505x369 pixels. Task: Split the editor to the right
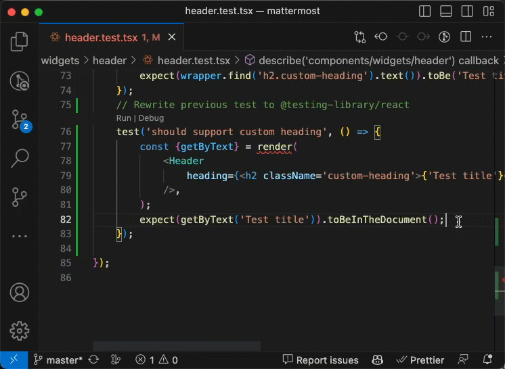coord(466,36)
